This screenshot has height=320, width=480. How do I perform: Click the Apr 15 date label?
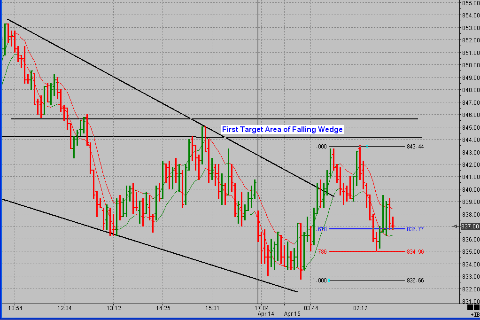(292, 314)
